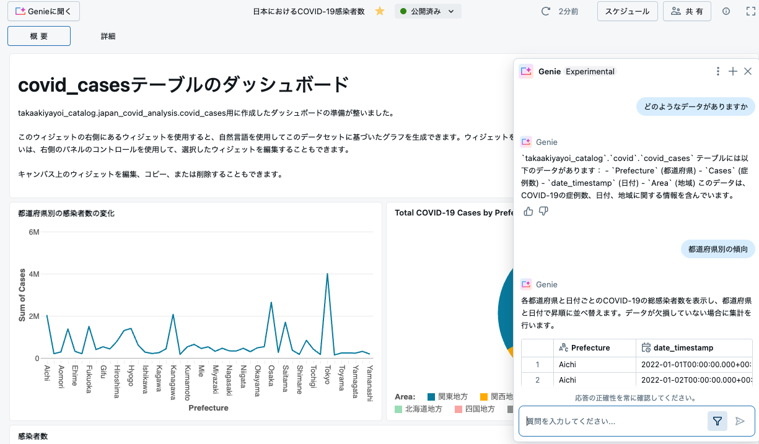Image resolution: width=759 pixels, height=444 pixels.
Task: Select the 概要 tab
Action: point(38,36)
